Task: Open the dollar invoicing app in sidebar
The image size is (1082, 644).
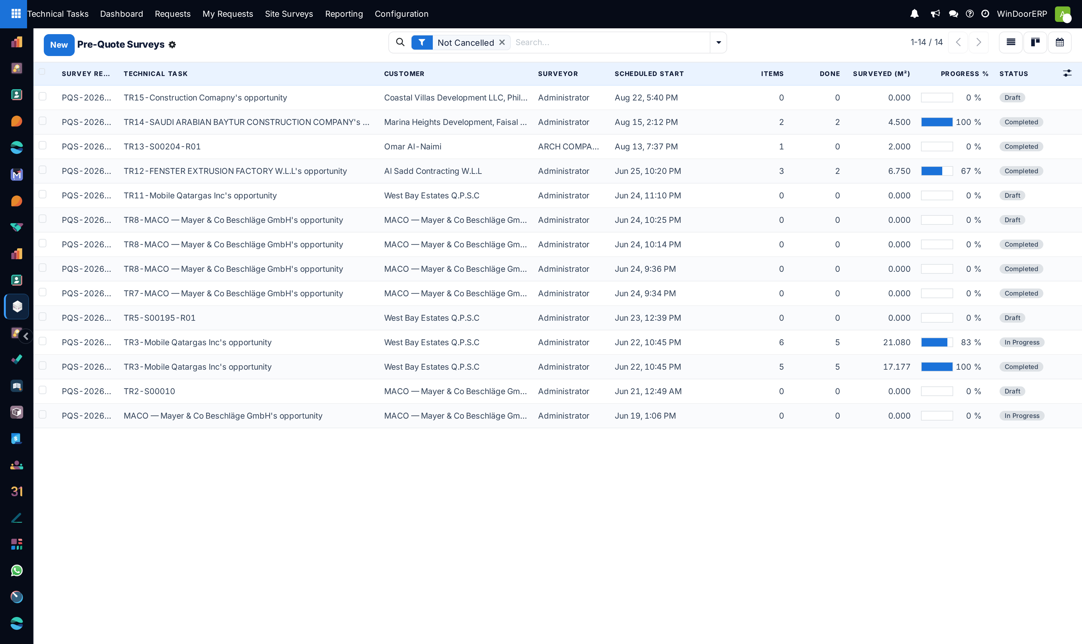Action: 16,439
